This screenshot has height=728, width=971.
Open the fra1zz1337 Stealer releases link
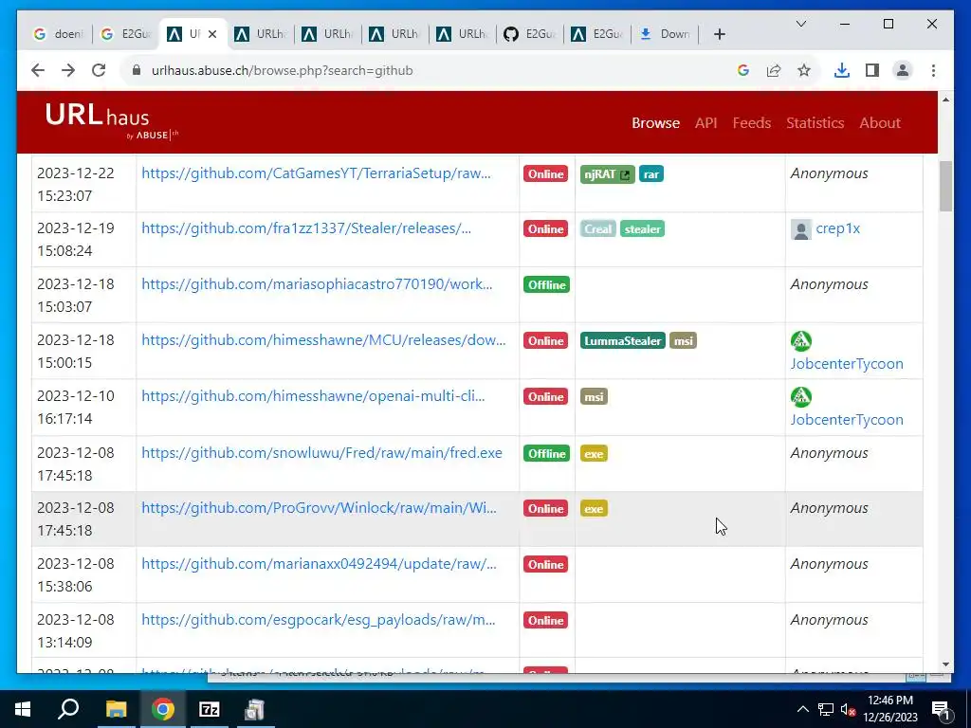click(306, 228)
